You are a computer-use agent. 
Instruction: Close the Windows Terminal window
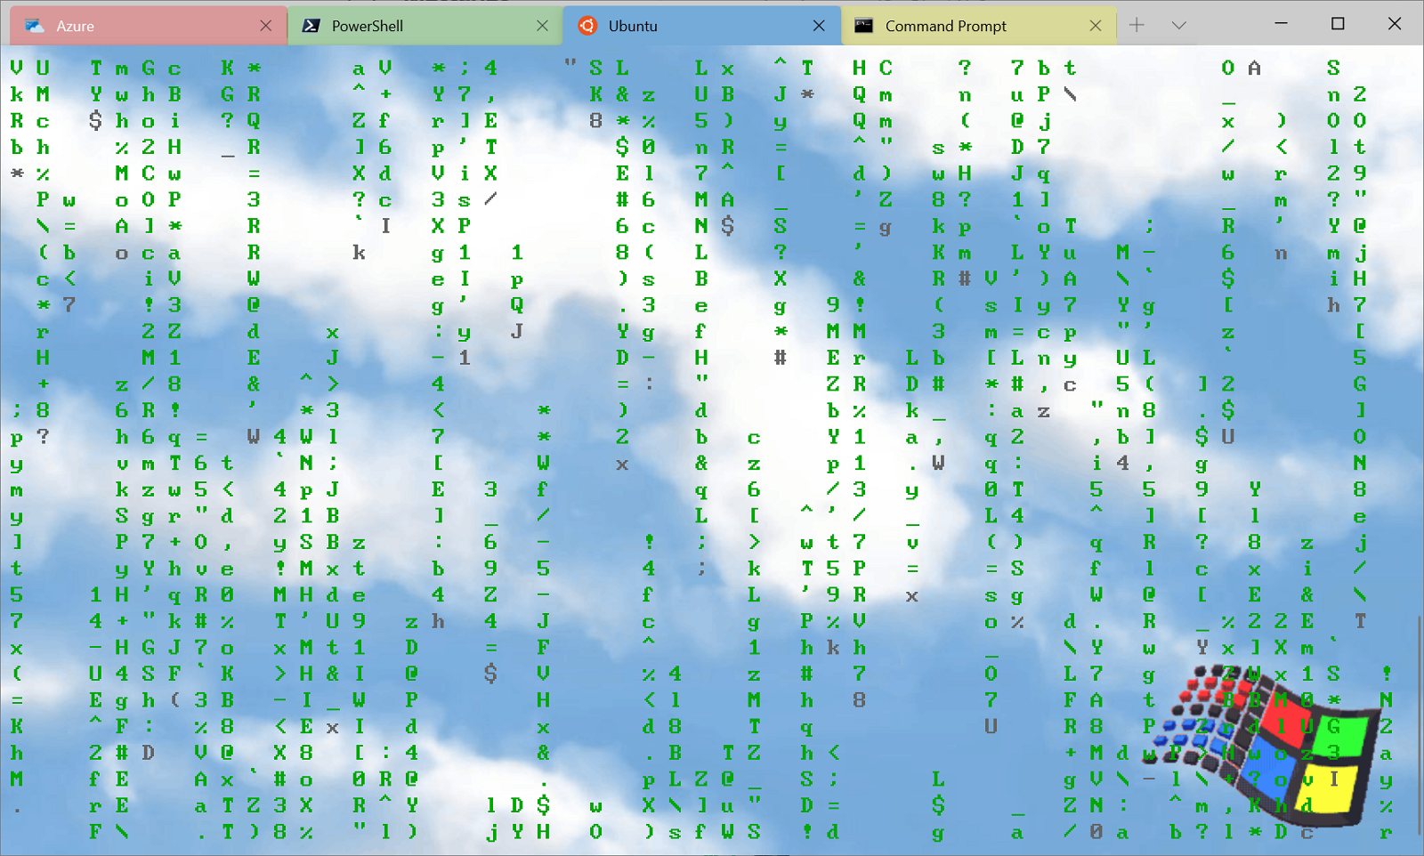coord(1396,24)
